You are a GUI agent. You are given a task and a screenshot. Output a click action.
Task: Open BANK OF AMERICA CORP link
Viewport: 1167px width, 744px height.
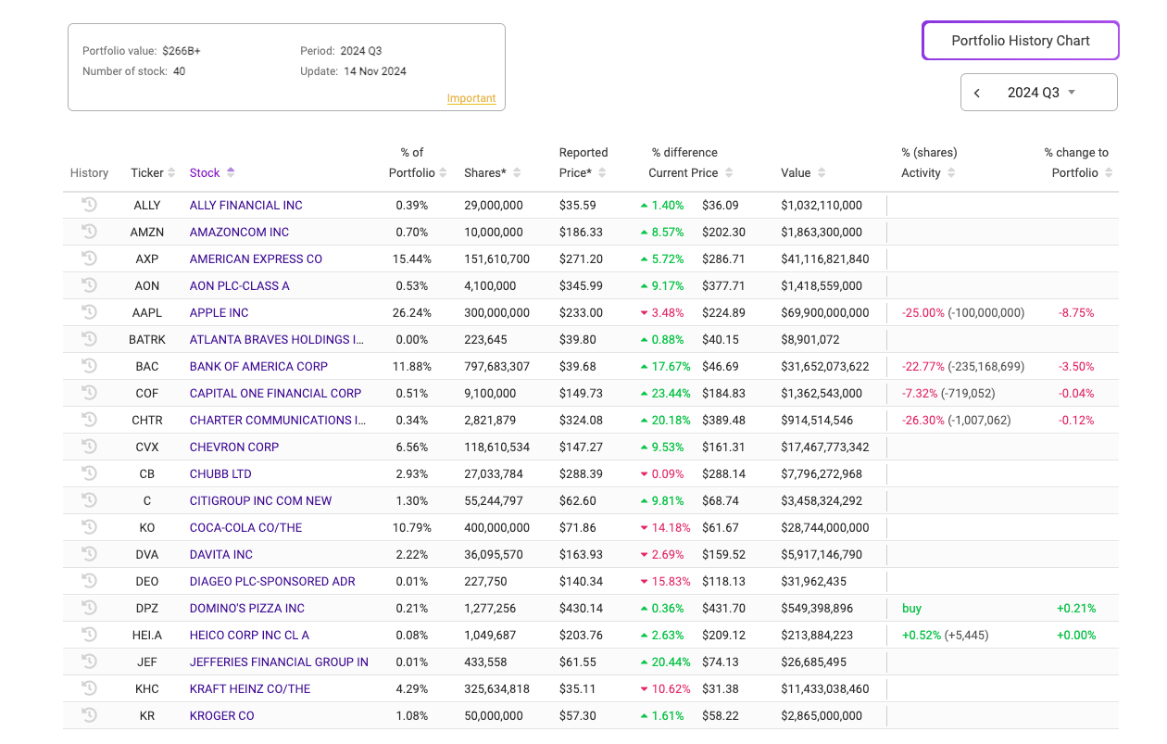(x=259, y=366)
